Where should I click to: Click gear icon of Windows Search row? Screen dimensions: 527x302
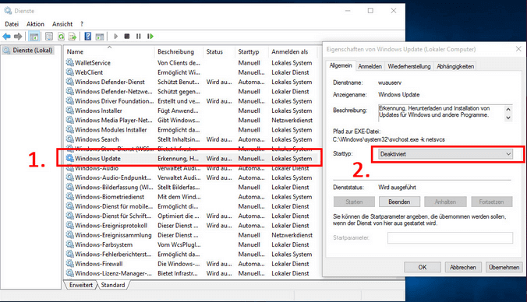click(69, 139)
